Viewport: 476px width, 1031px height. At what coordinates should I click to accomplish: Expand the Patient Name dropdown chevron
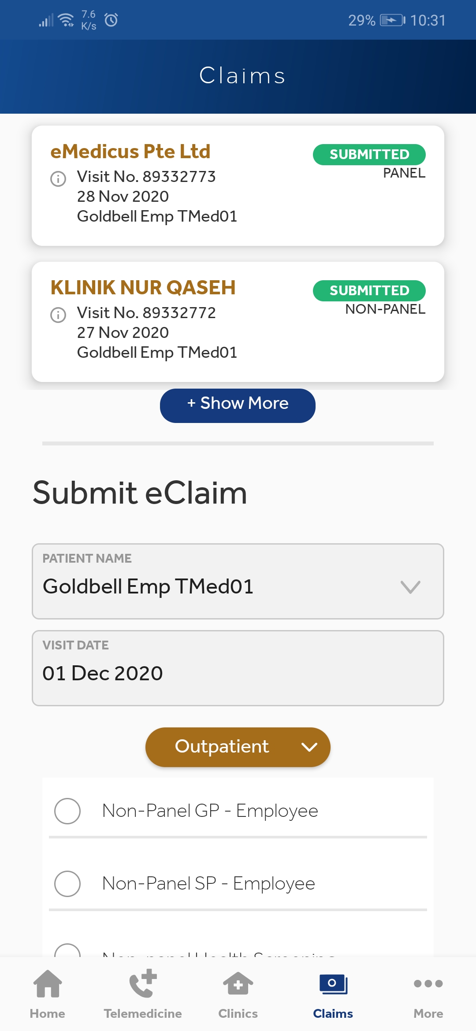pos(410,587)
